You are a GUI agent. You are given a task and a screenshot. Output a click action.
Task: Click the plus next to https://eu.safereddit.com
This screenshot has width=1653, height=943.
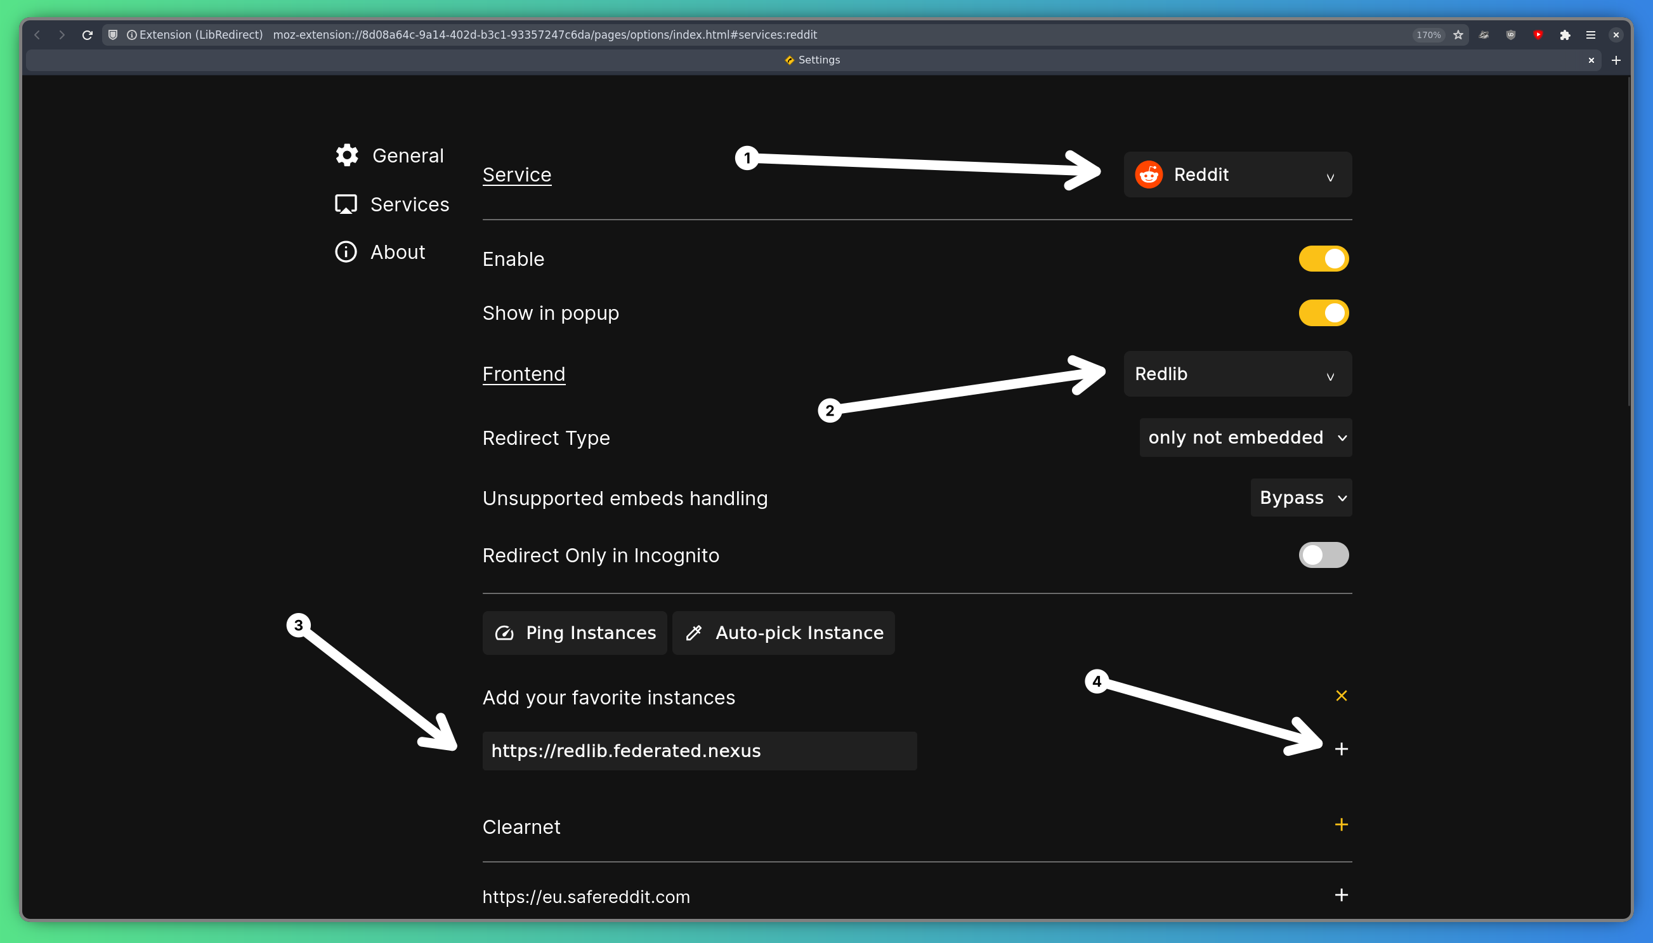(x=1340, y=895)
